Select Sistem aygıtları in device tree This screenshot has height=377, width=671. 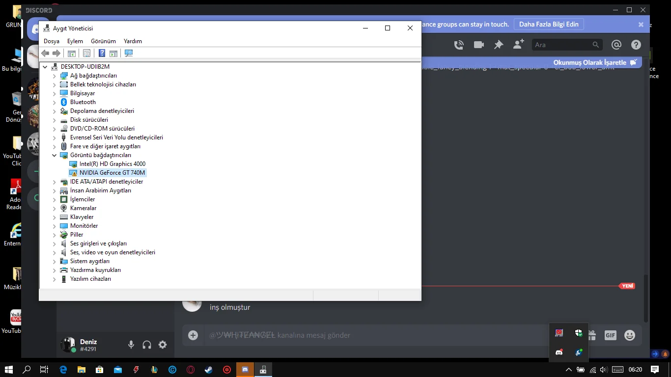[x=90, y=261]
